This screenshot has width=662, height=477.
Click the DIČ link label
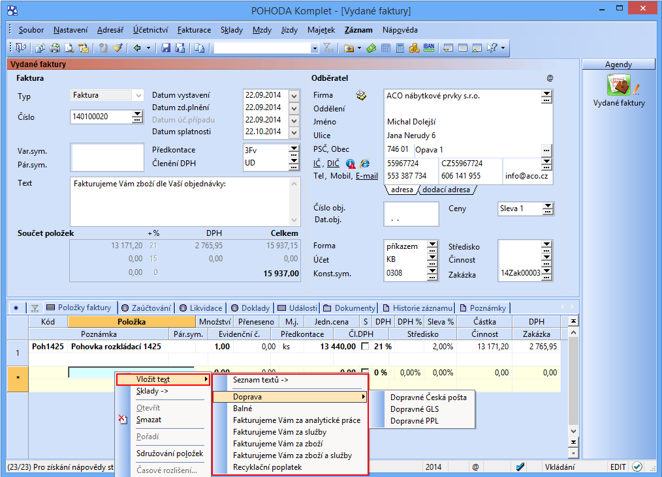333,164
